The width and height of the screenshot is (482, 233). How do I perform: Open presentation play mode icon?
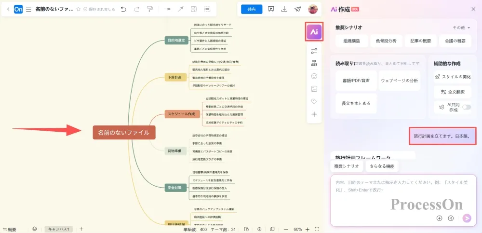pyautogui.click(x=271, y=9)
